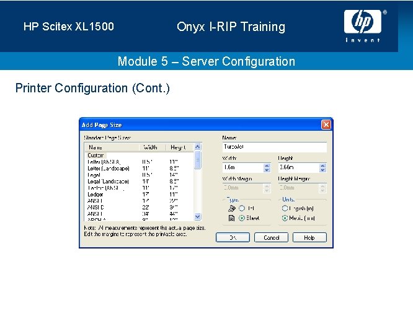Click the Name field containing TurboJet
Viewport: 413px width, 334px height.
pyautogui.click(x=275, y=147)
